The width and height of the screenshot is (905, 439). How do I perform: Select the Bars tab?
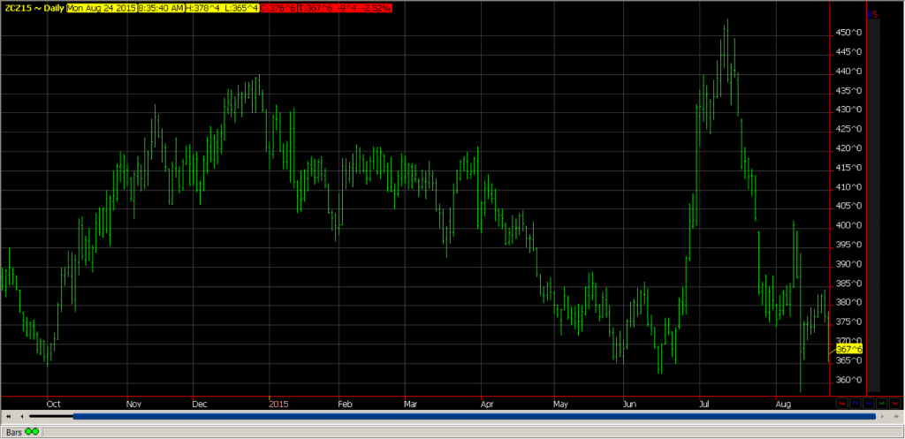tap(13, 432)
